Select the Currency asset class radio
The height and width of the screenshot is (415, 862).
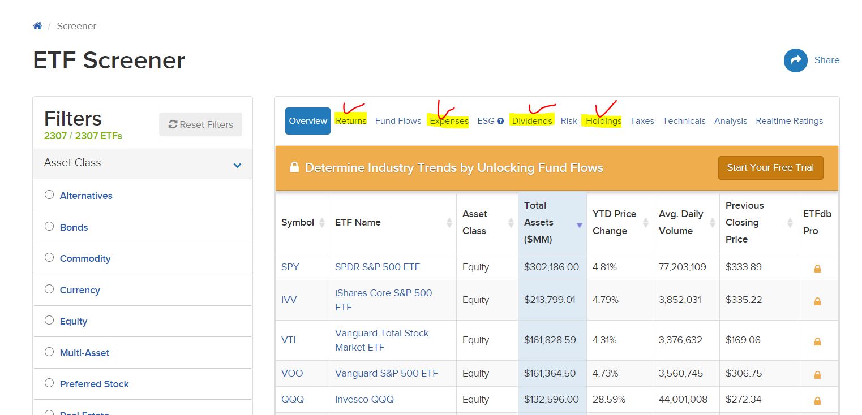[49, 289]
